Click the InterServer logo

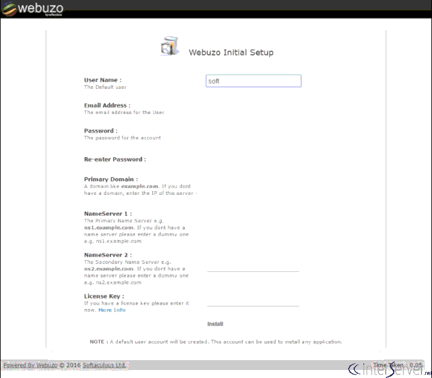(x=389, y=369)
